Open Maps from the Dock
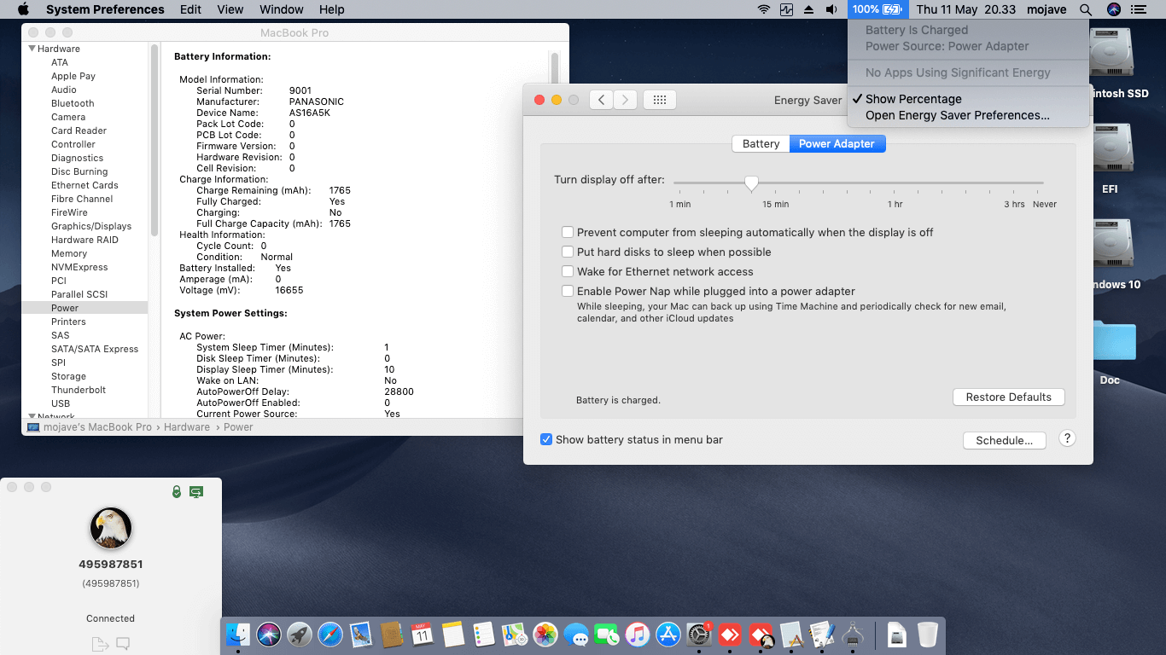The height and width of the screenshot is (655, 1166). (x=515, y=635)
